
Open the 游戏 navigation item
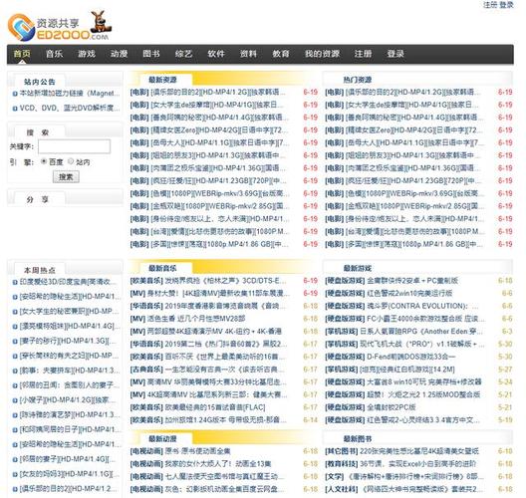point(87,54)
